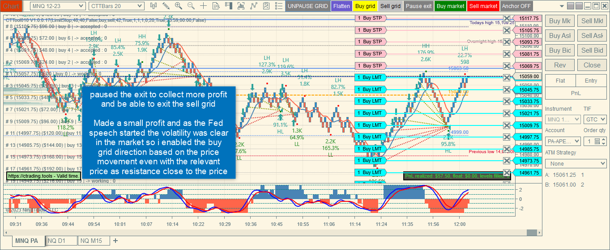
Task: Click the Order qty input field
Action: click(590, 142)
